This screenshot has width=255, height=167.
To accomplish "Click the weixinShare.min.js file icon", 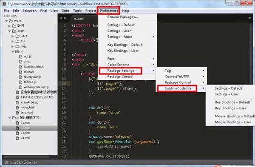I will pos(21,87).
